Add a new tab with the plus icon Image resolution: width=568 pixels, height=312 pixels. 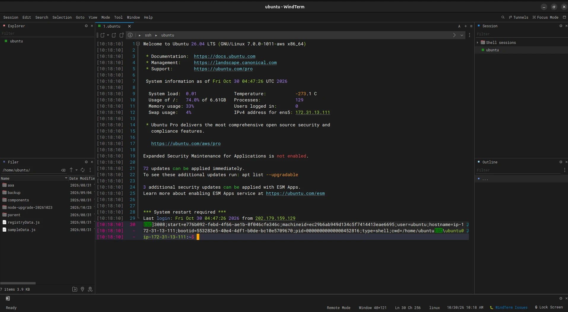tap(466, 26)
